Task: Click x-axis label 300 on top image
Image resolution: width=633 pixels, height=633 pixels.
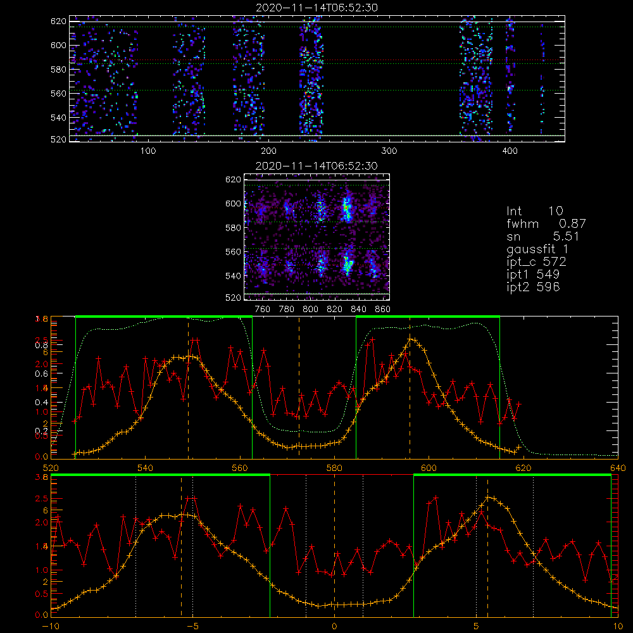Action: point(389,151)
